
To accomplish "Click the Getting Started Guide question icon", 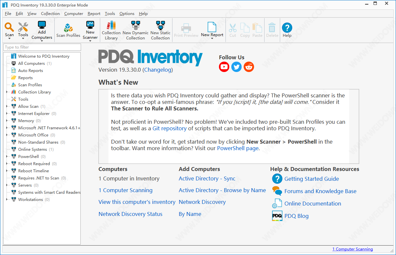I will pyautogui.click(x=277, y=179).
